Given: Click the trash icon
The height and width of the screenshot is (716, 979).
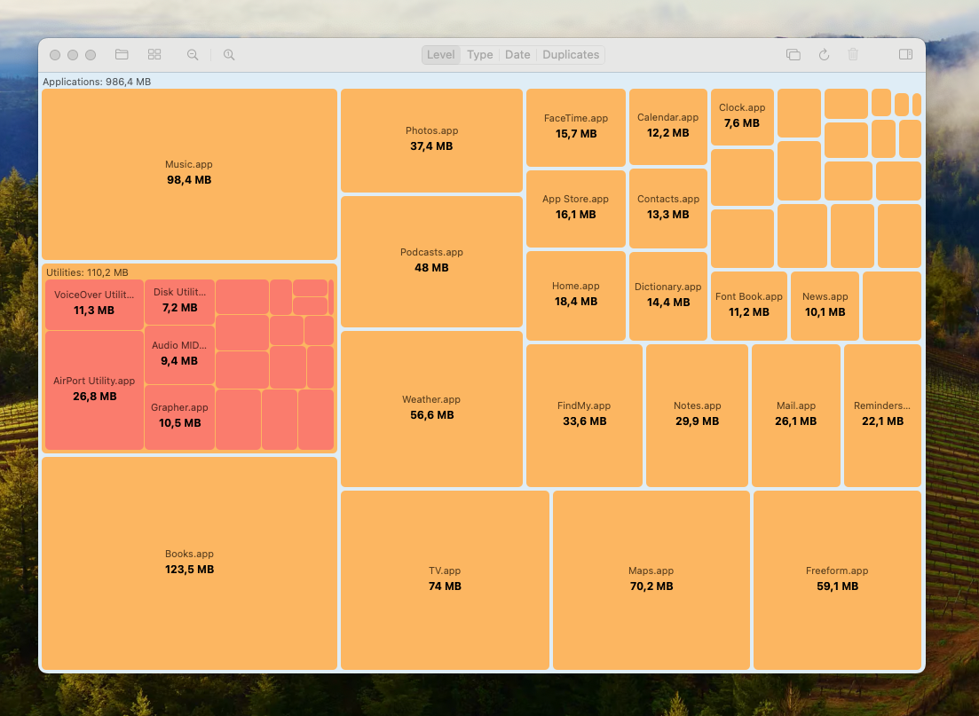Looking at the screenshot, I should [x=853, y=54].
